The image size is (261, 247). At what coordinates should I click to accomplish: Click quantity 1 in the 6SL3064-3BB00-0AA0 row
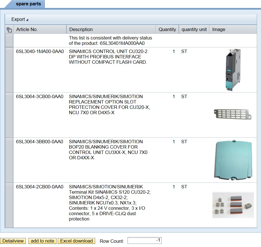coord(174,142)
